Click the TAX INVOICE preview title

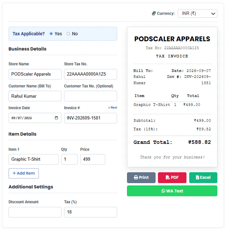click(172, 56)
